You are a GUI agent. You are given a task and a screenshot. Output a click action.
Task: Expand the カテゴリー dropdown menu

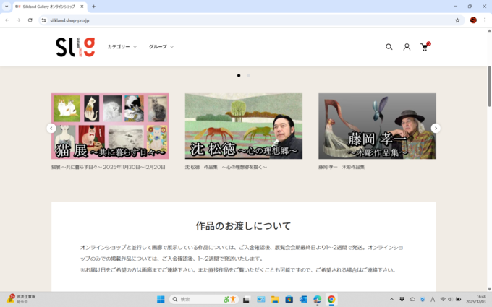[122, 47]
